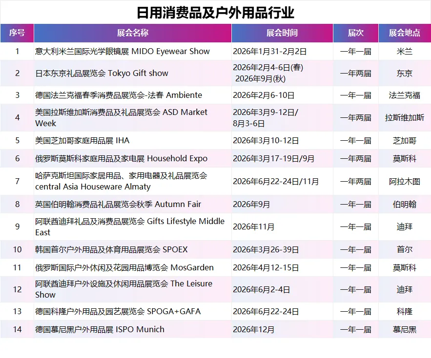Click location cell 米兰
The width and height of the screenshot is (431, 358).
[x=405, y=51]
